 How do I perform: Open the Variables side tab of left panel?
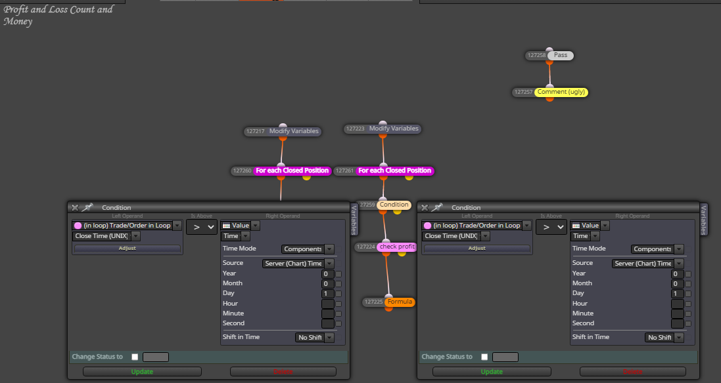pos(354,219)
